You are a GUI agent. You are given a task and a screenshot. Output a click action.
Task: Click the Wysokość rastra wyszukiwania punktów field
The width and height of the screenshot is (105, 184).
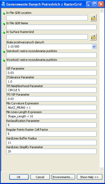[x=51, y=64]
